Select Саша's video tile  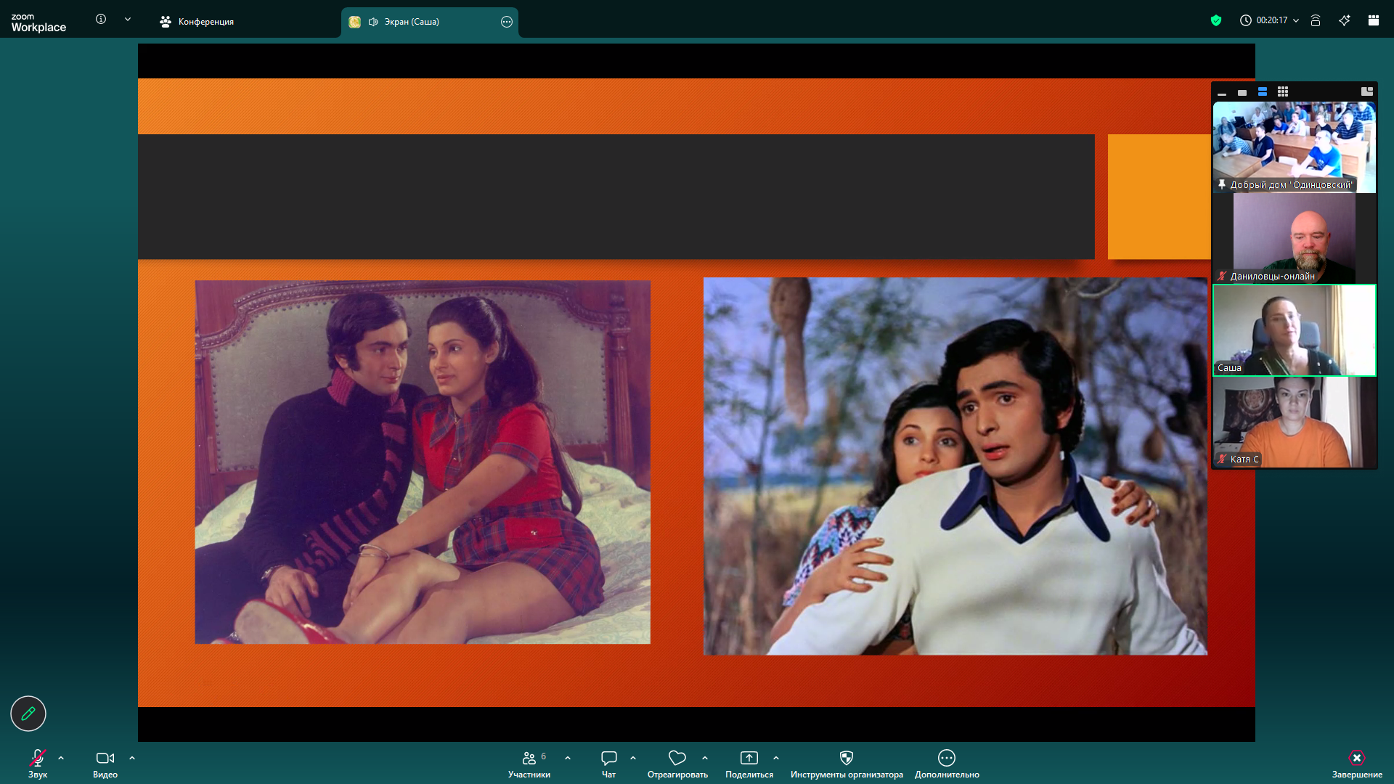click(1295, 330)
